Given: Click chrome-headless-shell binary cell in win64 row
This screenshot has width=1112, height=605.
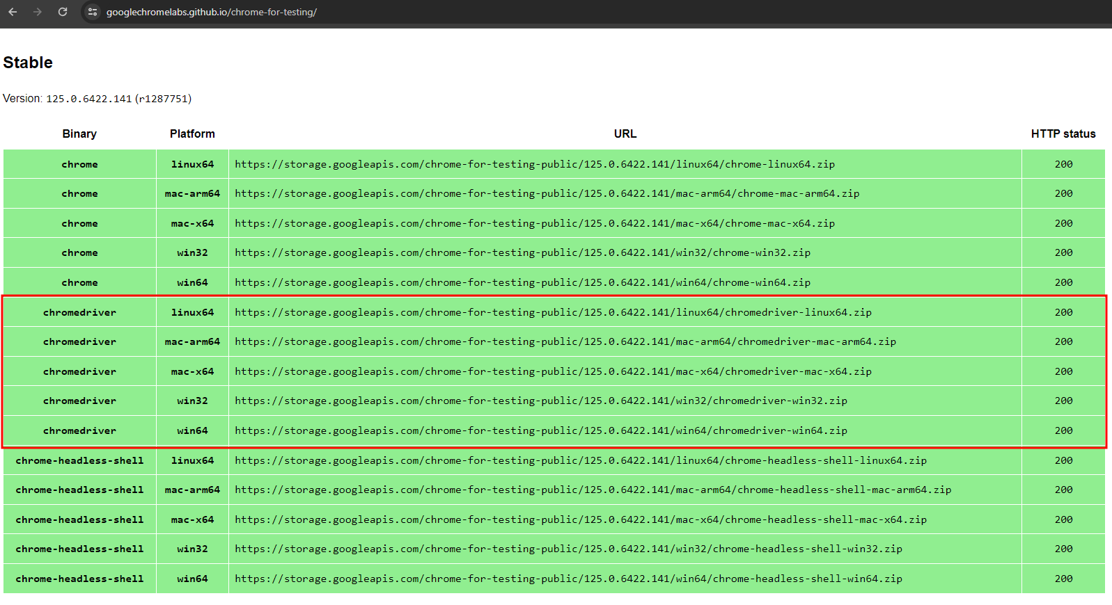Looking at the screenshot, I should click(79, 579).
